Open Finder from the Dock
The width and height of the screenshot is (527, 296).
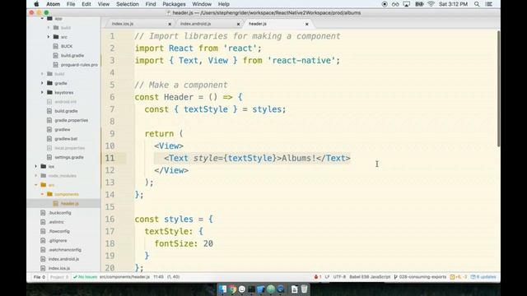[222, 289]
